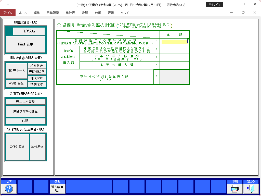
Task: Click the printer icon to print
Action: [234, 189]
